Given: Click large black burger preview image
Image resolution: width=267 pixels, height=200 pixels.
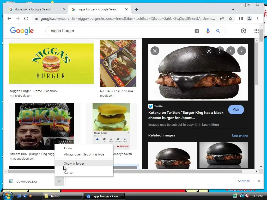Looking at the screenshot, I should pos(198,72).
